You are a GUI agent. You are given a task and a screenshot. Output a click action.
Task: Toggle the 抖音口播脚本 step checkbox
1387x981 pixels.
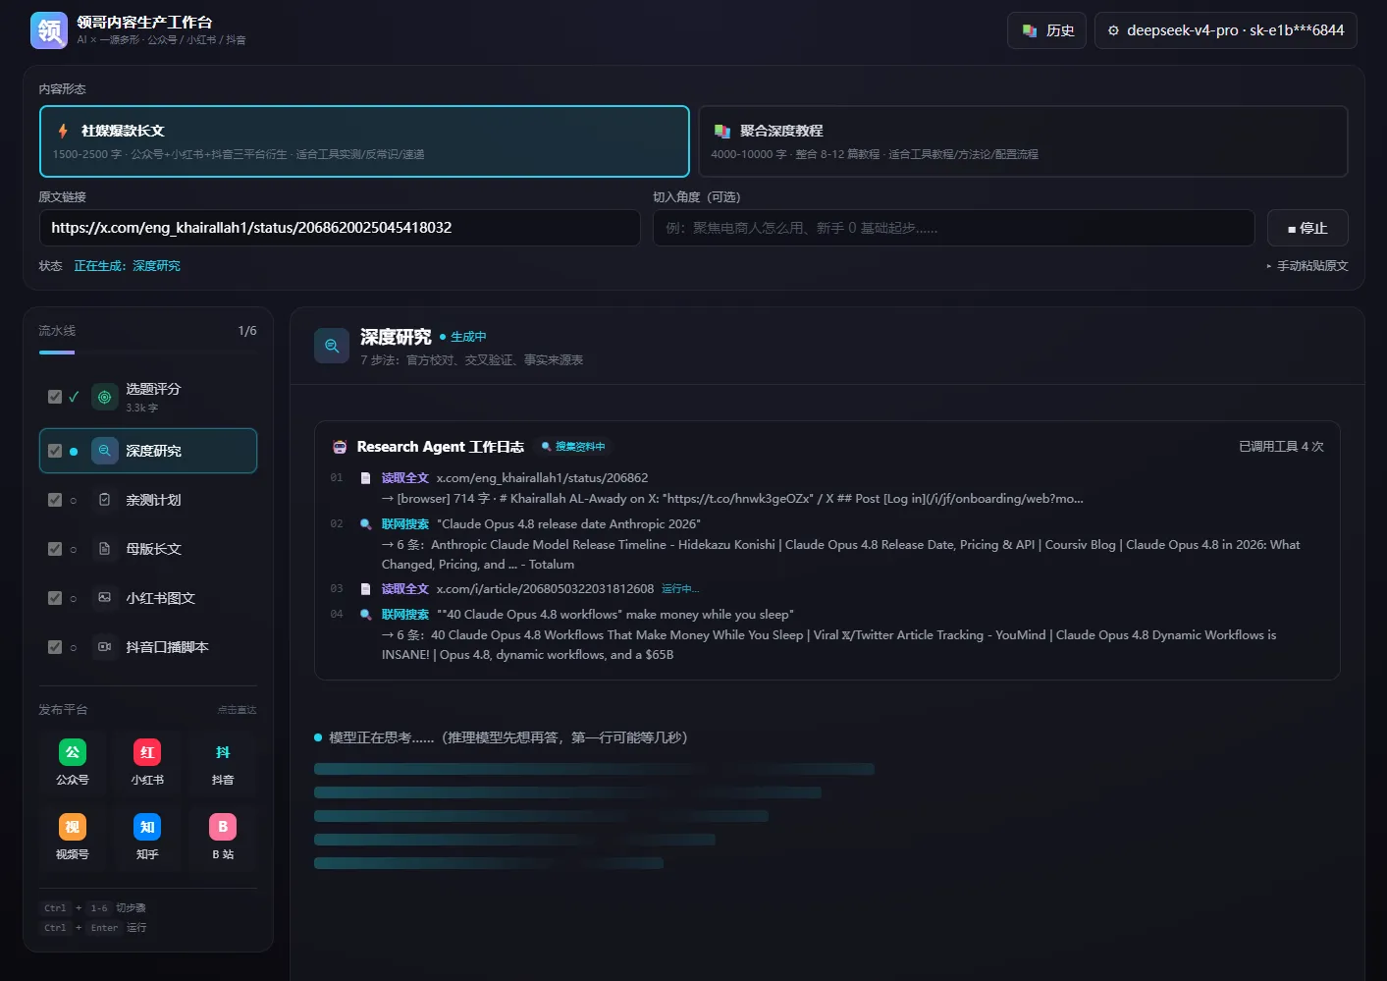[55, 647]
